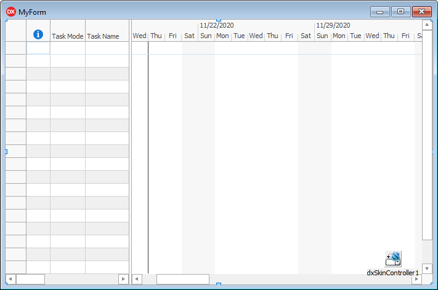Click the first row Task Mode cell
This screenshot has width=438, height=290.
[x=67, y=48]
